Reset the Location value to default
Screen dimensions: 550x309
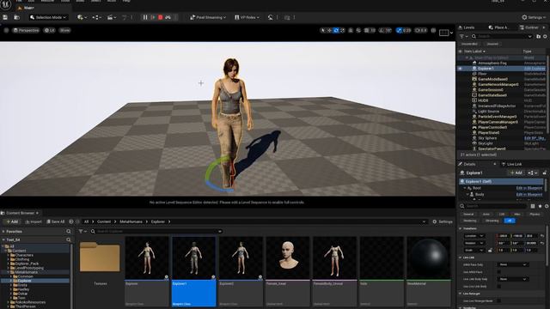point(542,236)
